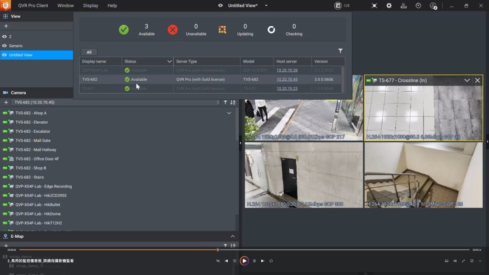Toggle visibility of the Generic view
Viewport: 489px width, 275px height.
click(5, 46)
